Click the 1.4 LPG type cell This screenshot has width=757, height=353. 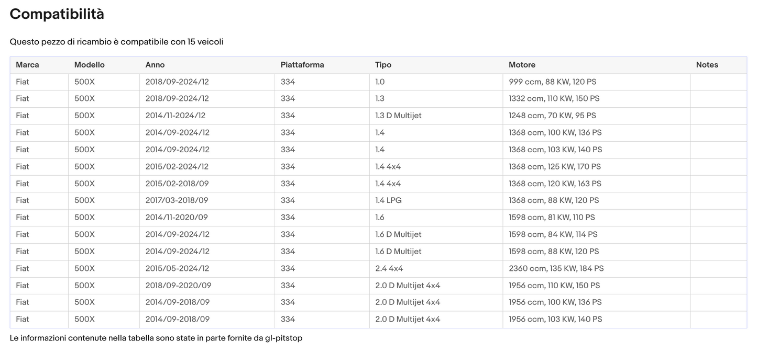click(388, 200)
